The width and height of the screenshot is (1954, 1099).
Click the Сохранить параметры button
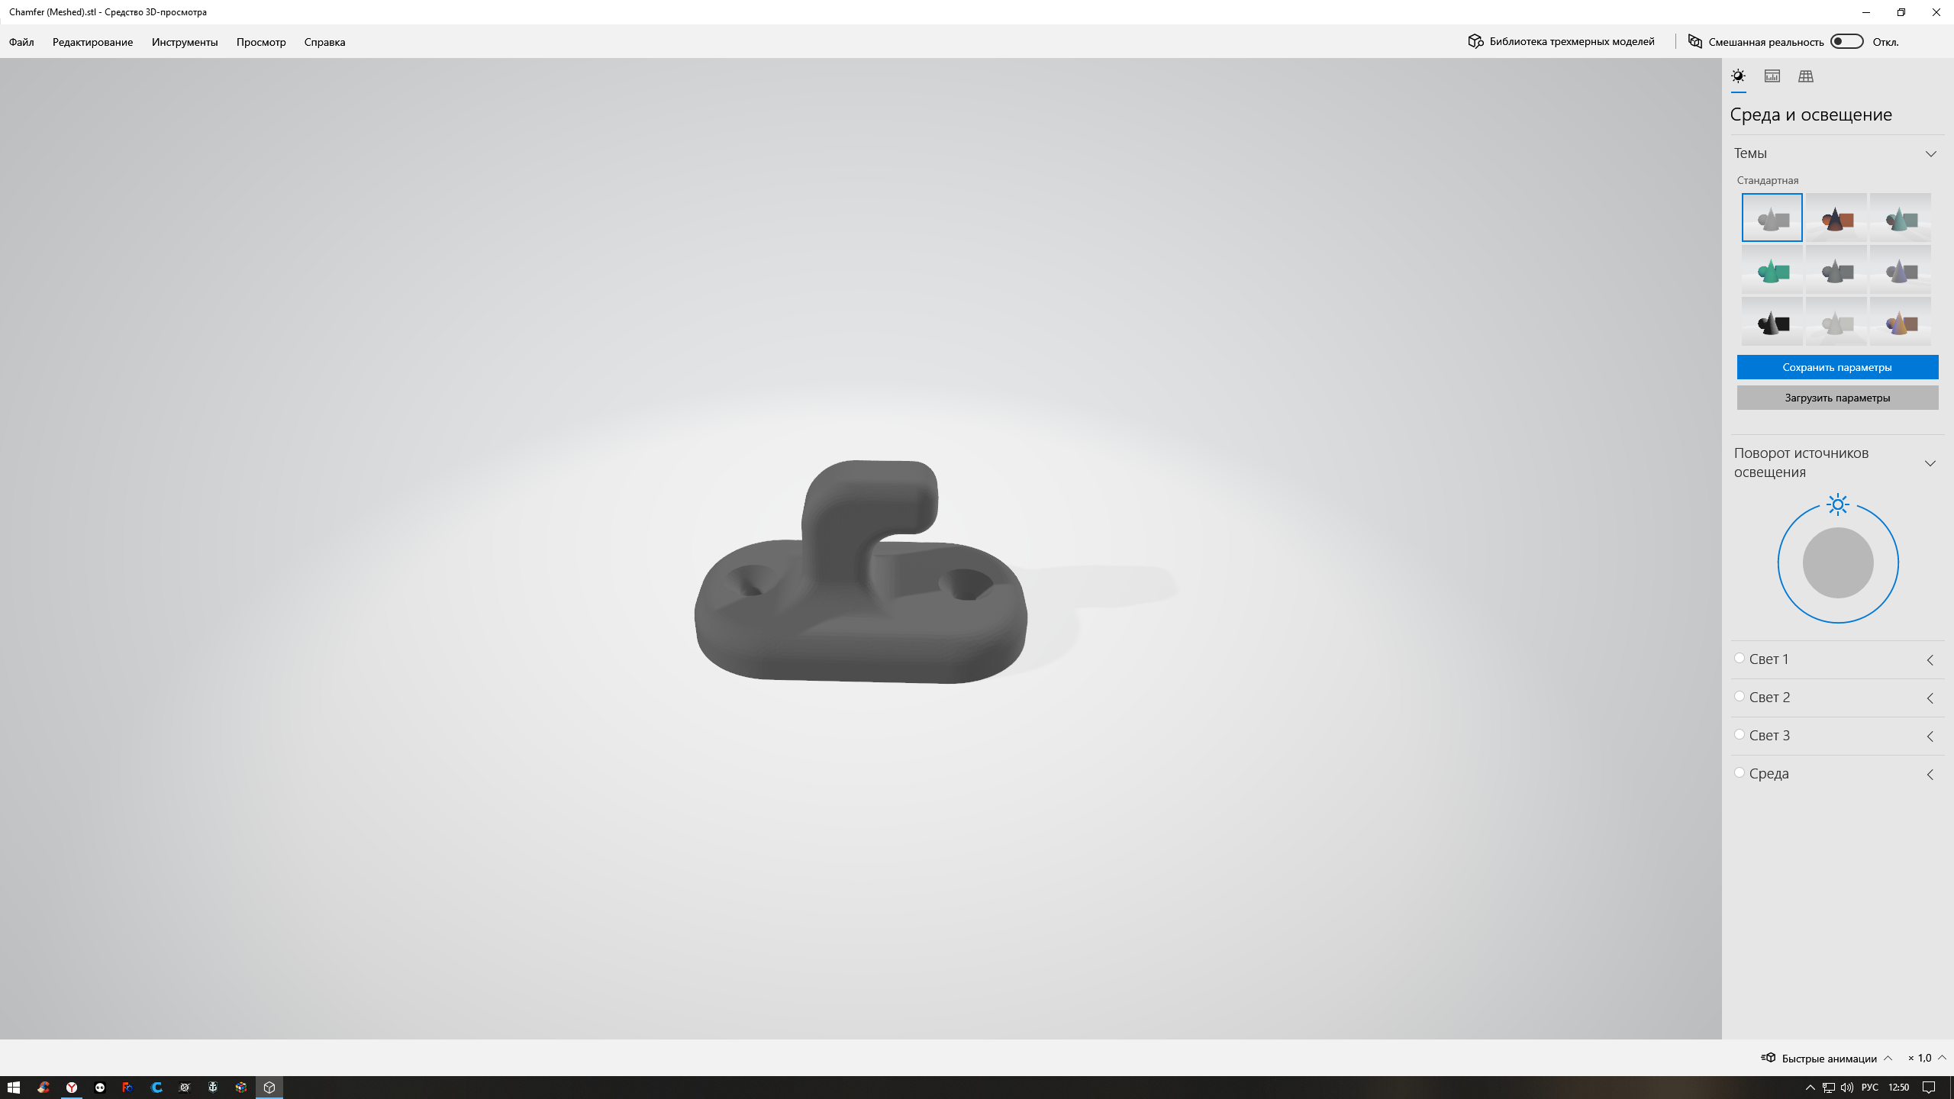1837,367
